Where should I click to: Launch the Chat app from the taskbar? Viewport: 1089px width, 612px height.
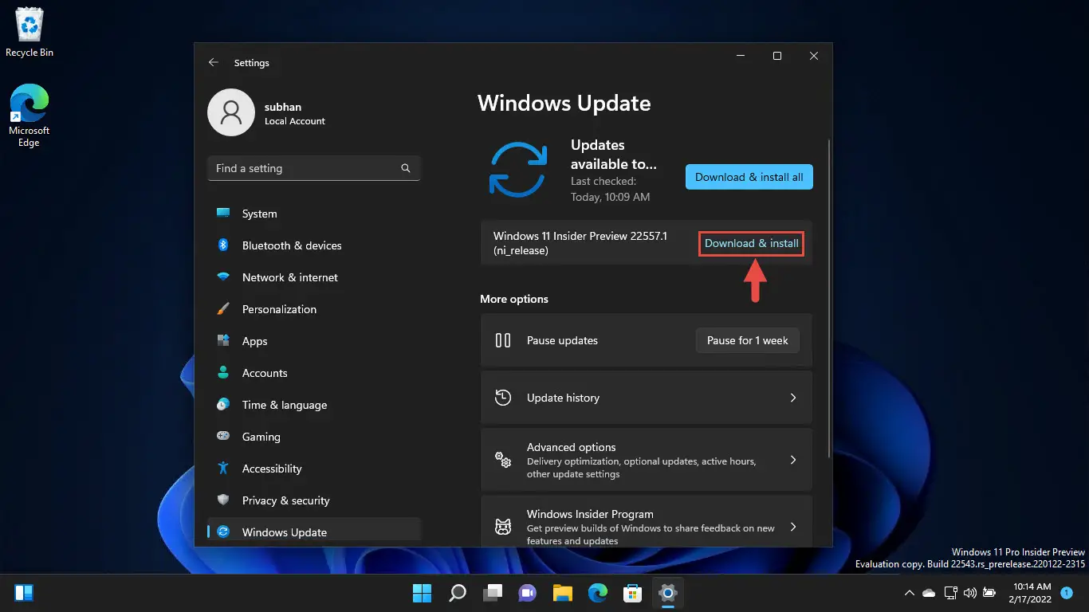tap(528, 593)
